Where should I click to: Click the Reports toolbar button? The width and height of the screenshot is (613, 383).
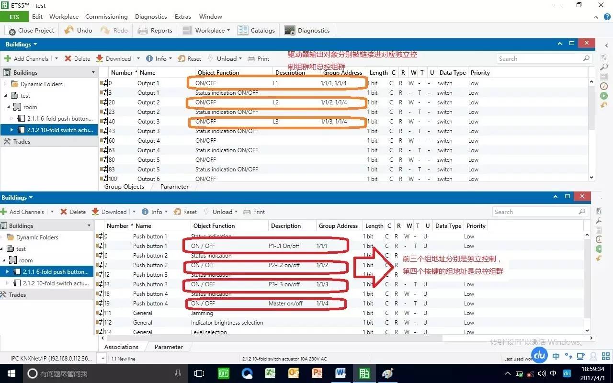[155, 31]
